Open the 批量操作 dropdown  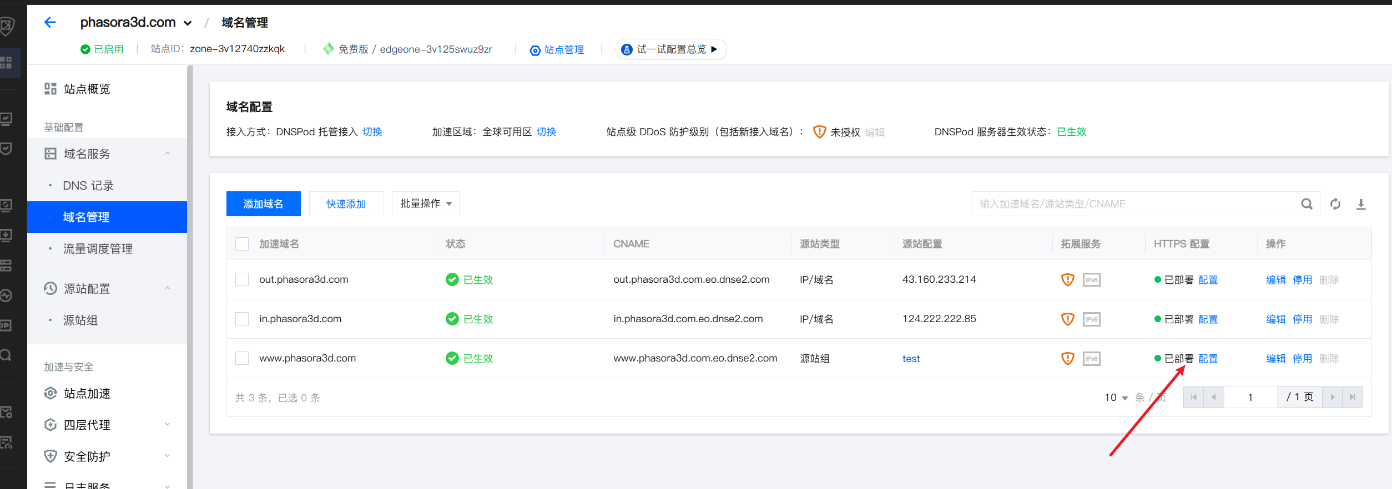pyautogui.click(x=426, y=204)
